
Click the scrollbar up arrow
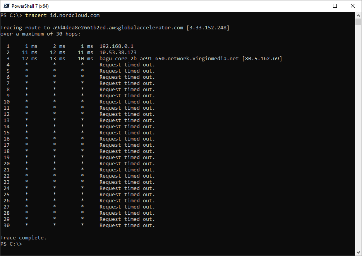[x=358, y=15]
